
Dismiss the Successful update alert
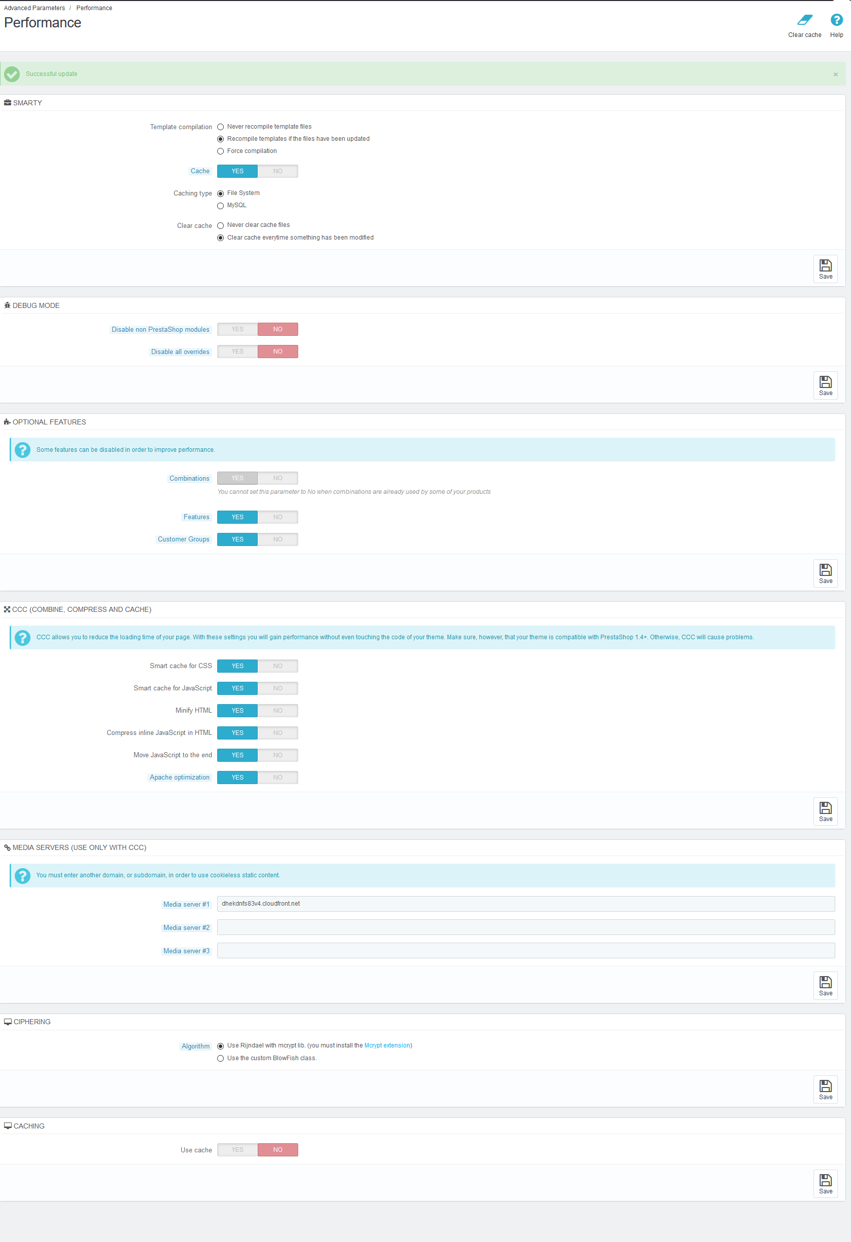(835, 74)
